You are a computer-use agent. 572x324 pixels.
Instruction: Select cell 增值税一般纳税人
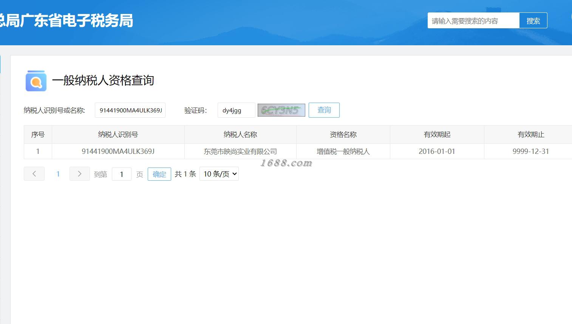343,151
